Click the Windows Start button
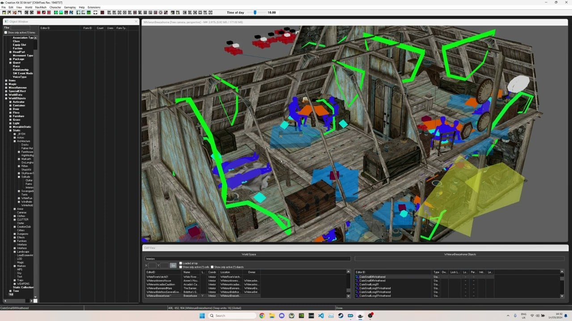Viewport: 572px width, 321px height. tap(202, 316)
